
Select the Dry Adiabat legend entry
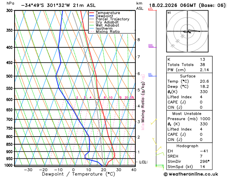click(104, 22)
